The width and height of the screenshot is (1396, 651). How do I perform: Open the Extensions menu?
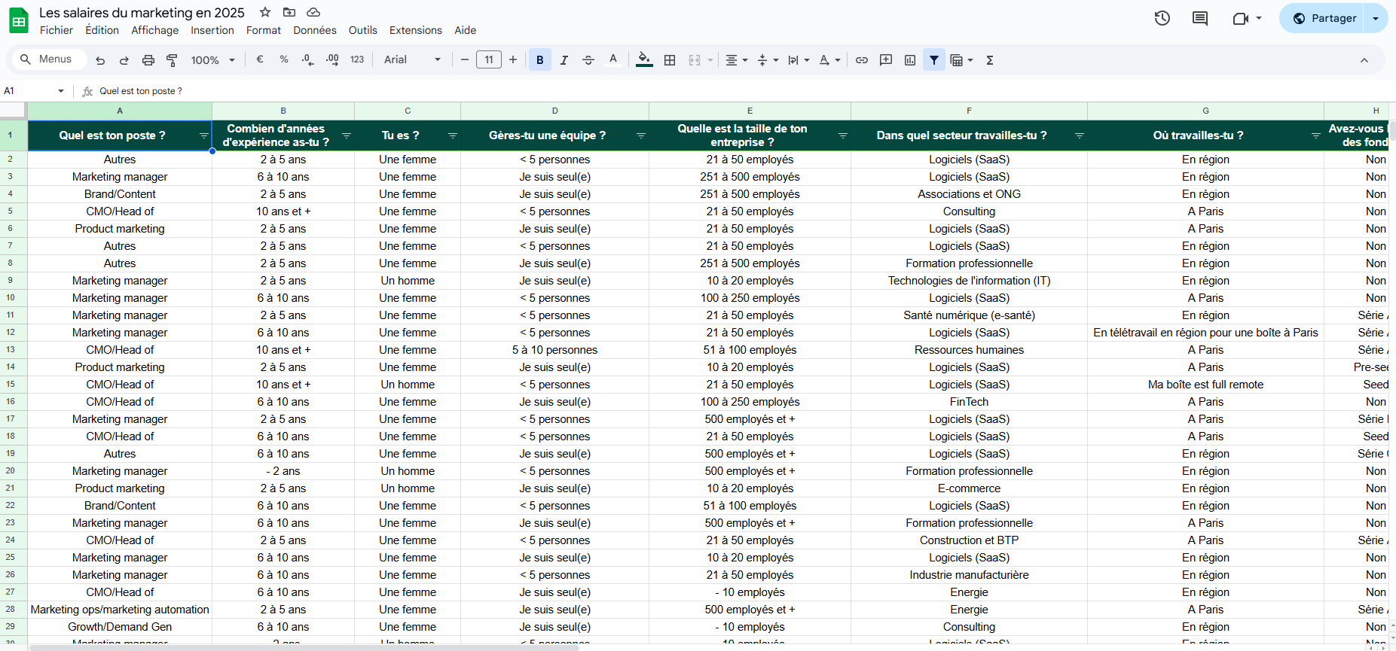click(x=416, y=30)
